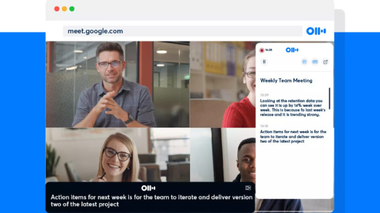Toggle closed captions CC icon
Screen dimensions: 380x213
pyautogui.click(x=315, y=62)
